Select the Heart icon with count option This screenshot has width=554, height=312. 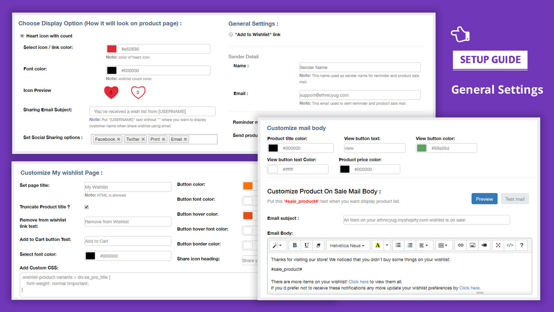(22, 36)
